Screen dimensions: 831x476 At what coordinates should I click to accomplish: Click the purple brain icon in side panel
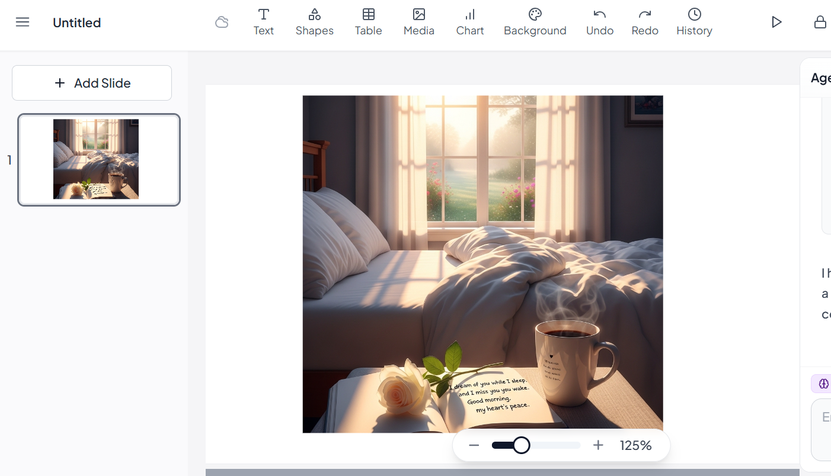click(824, 384)
